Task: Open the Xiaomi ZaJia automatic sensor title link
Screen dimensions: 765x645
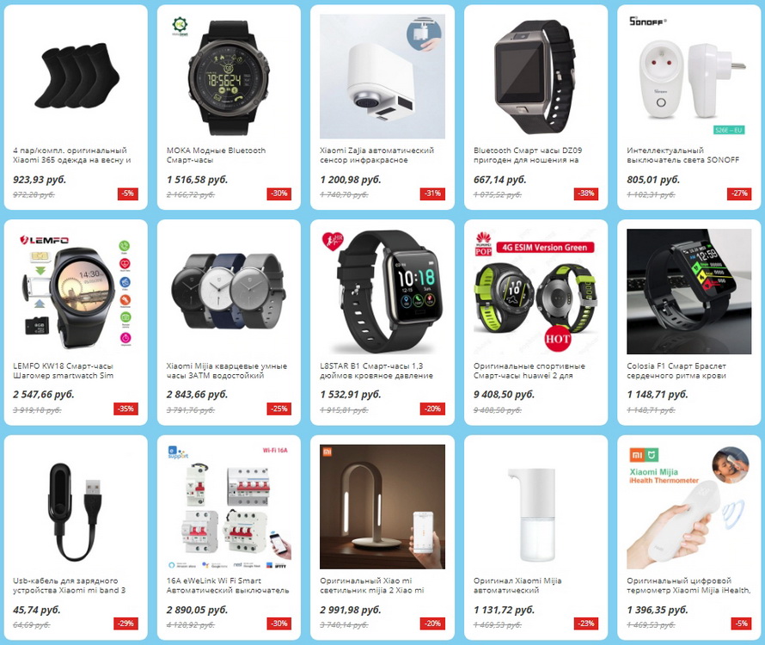Action: (376, 156)
